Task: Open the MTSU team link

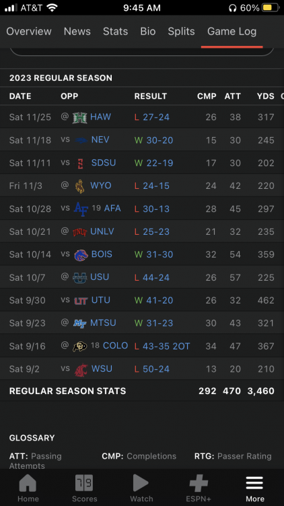Action: pyautogui.click(x=103, y=323)
